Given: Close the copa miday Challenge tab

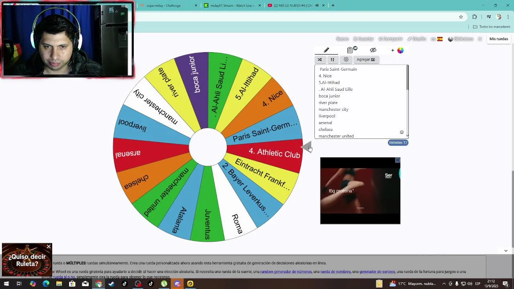Looking at the screenshot, I should (x=196, y=6).
